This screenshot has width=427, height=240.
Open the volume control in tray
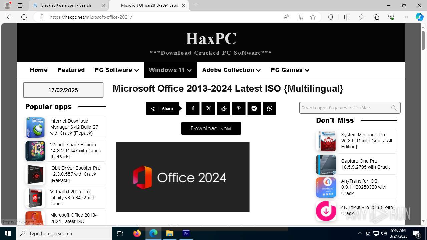point(384,233)
